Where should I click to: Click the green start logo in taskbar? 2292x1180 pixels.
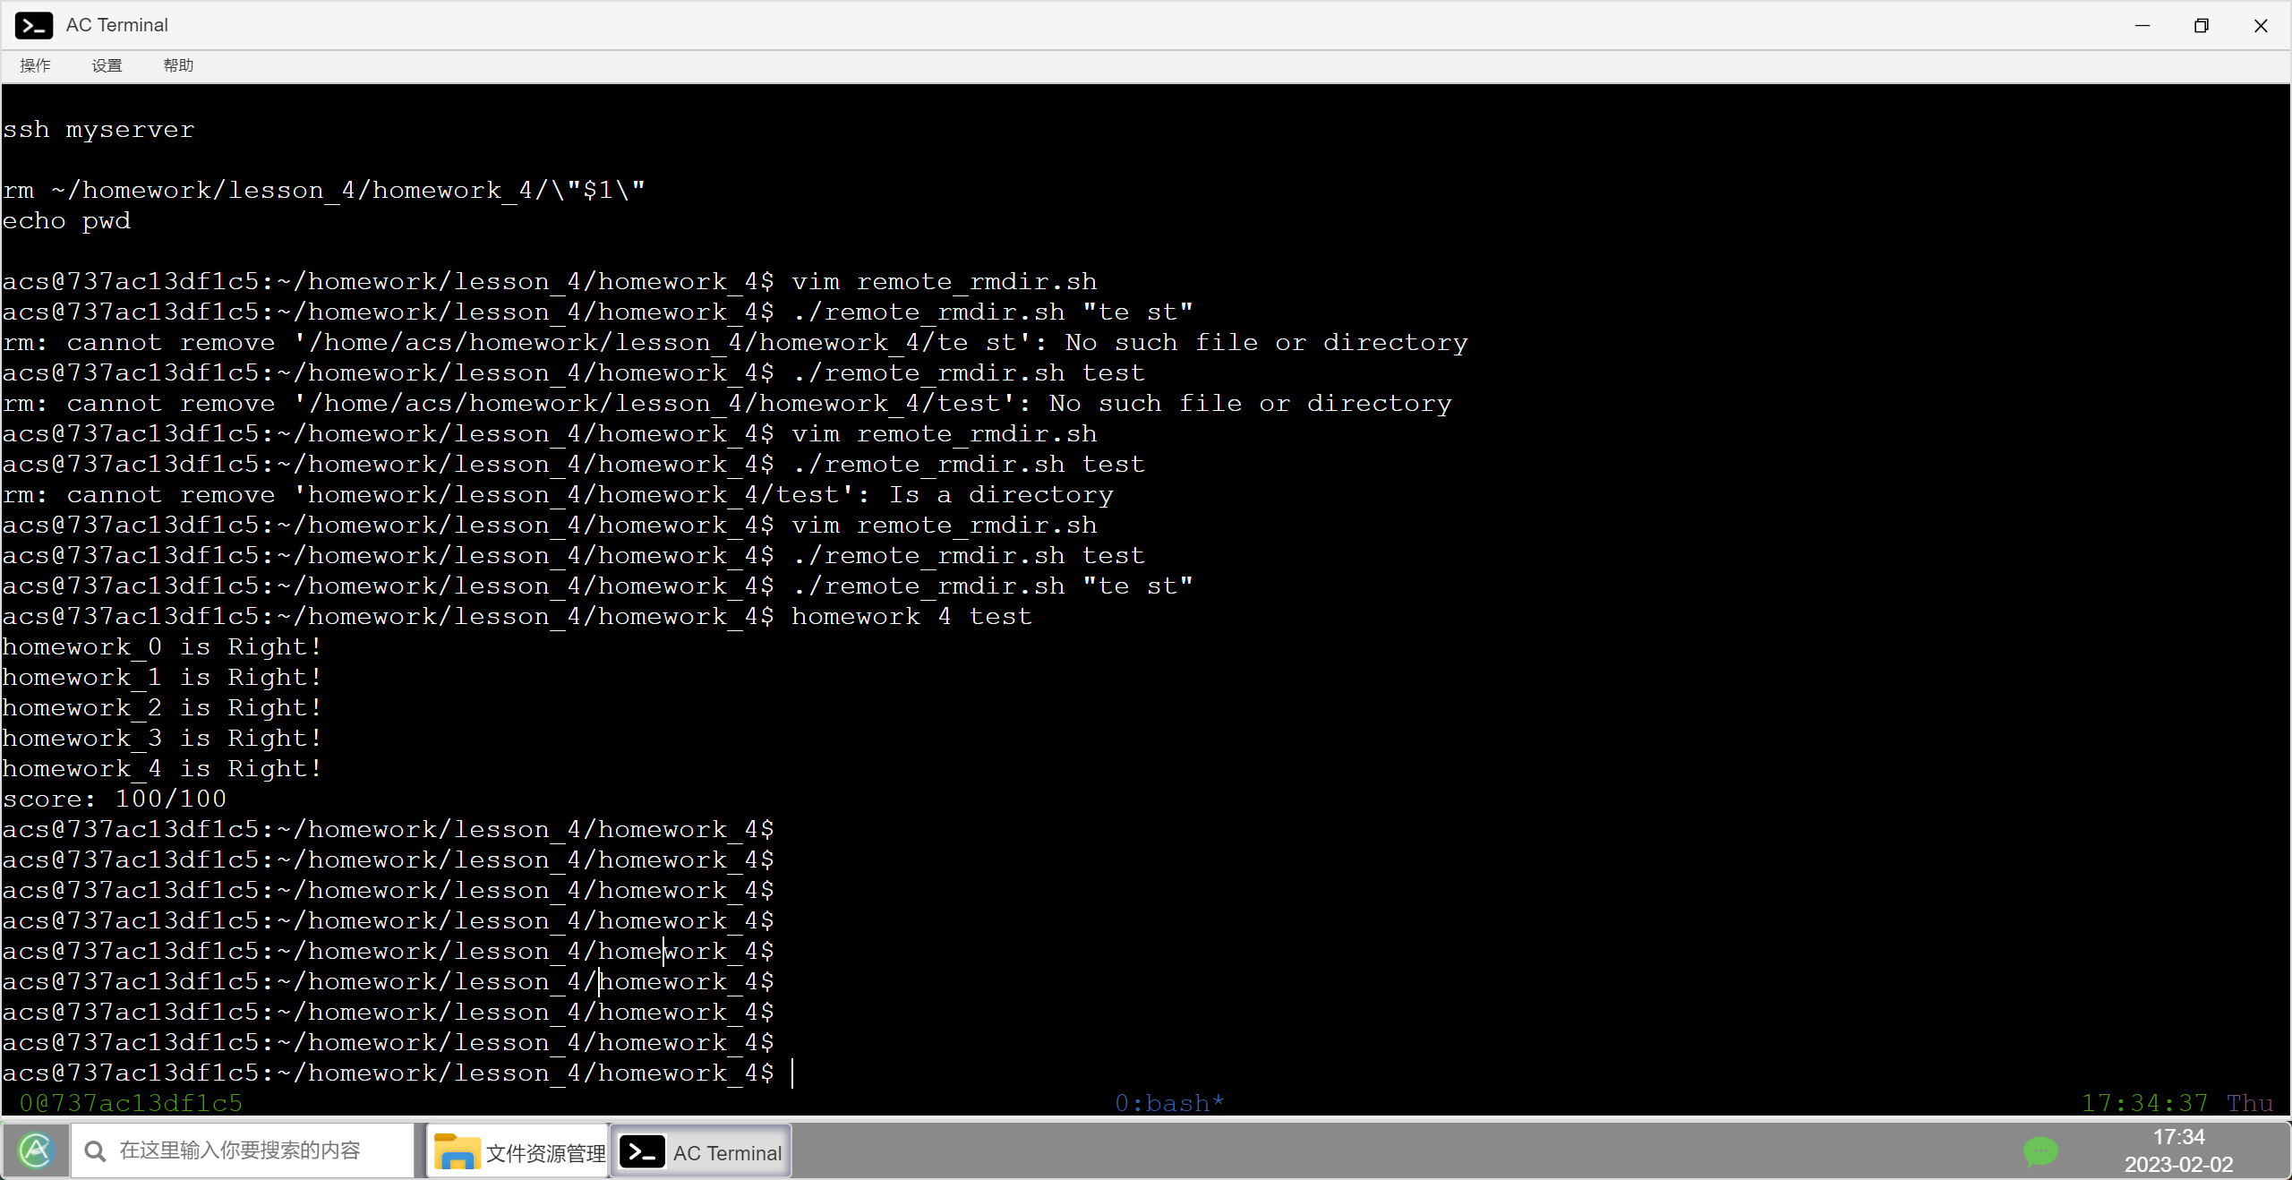pyautogui.click(x=36, y=1150)
